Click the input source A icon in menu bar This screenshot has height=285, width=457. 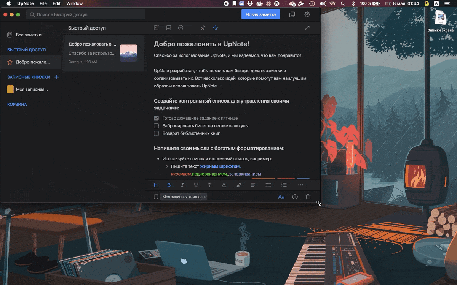coord(436,3)
